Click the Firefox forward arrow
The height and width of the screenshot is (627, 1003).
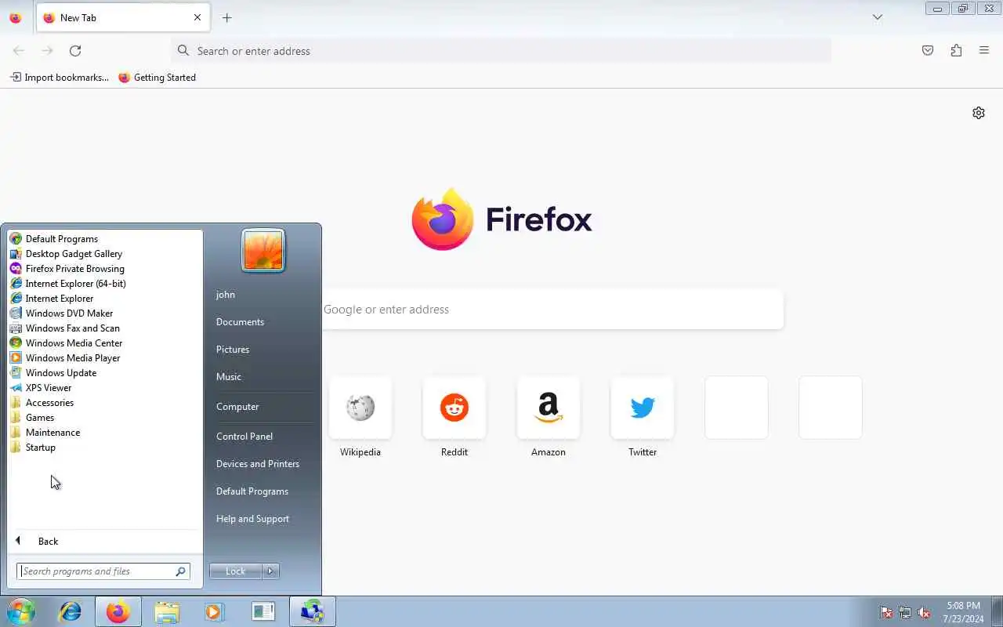tap(47, 51)
